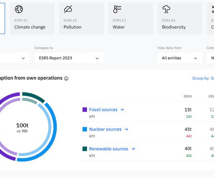Click purple Fossil sources color swatch

tap(85, 110)
